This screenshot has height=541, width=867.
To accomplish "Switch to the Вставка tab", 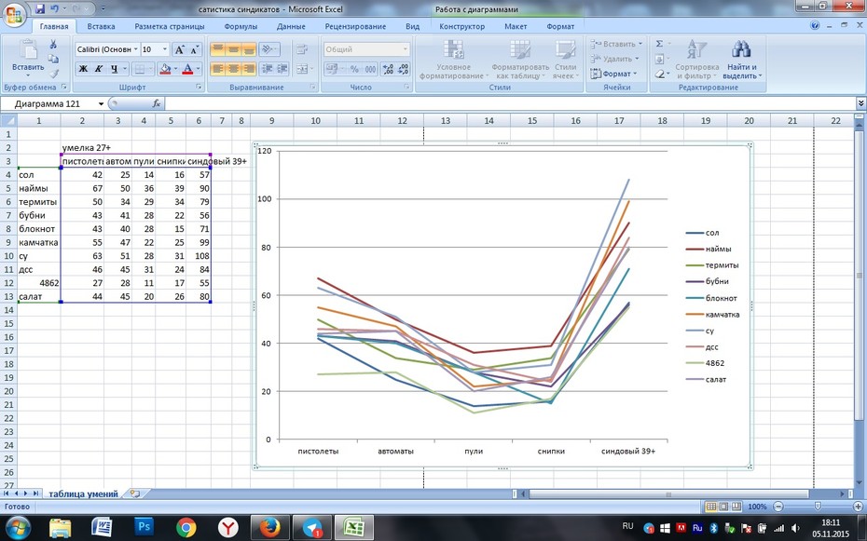I will tap(102, 26).
